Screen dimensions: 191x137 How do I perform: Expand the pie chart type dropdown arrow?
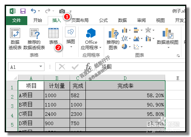coord(130,47)
